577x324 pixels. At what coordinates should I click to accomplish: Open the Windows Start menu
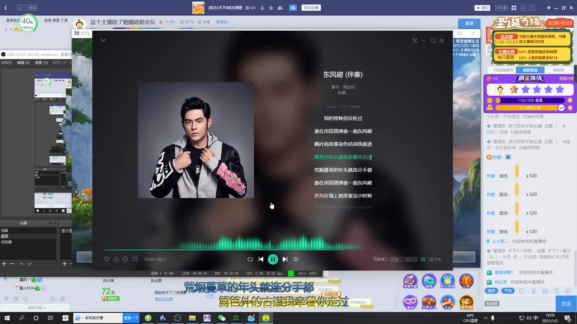tap(6, 318)
